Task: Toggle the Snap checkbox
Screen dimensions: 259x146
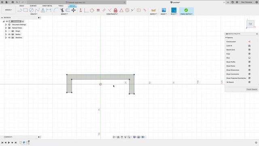Action: click(249, 54)
